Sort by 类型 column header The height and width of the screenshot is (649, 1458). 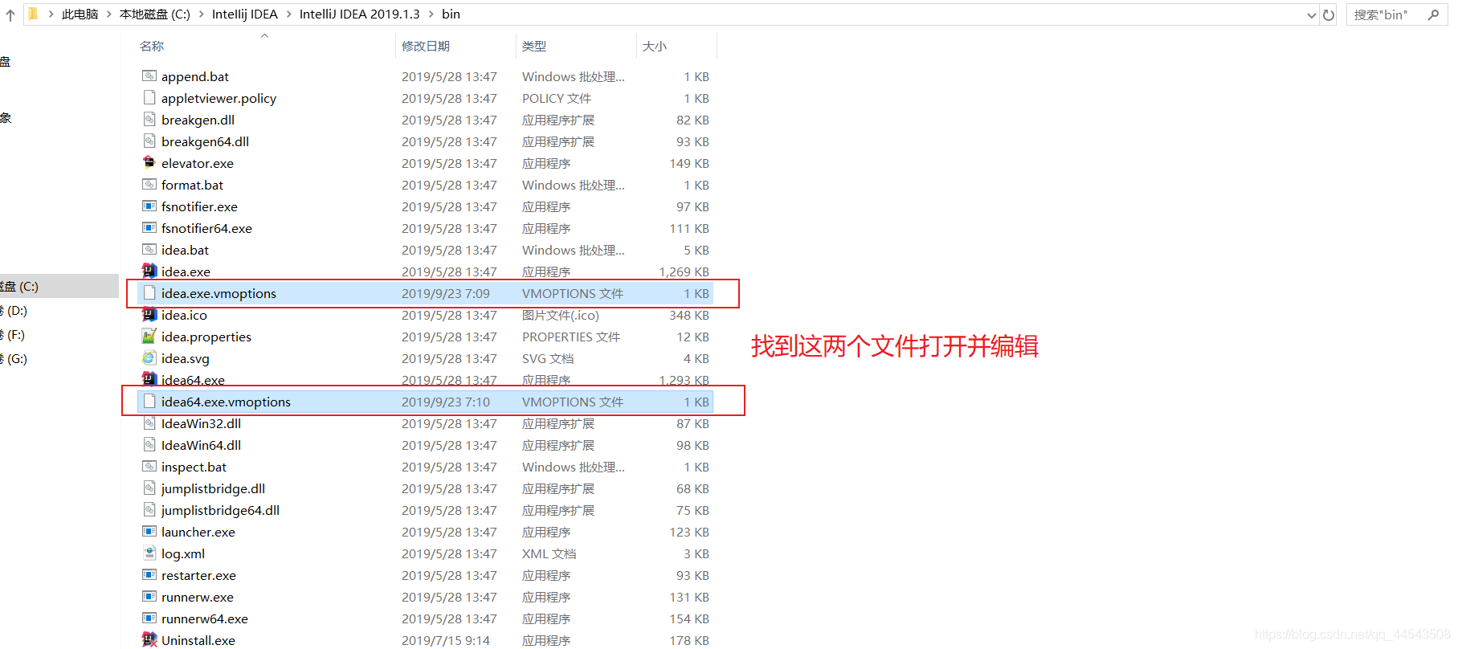pos(534,47)
